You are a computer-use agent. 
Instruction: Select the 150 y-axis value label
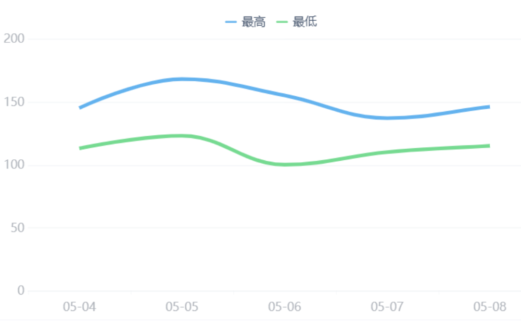[14, 102]
